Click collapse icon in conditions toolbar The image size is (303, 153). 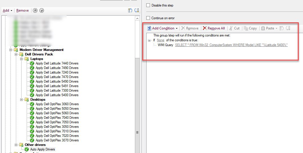(288, 28)
